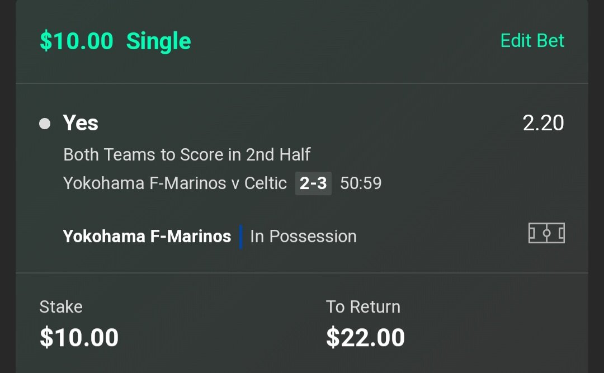The width and height of the screenshot is (604, 373).
Task: Tap the $10.00 stake amount
Action: coord(79,338)
